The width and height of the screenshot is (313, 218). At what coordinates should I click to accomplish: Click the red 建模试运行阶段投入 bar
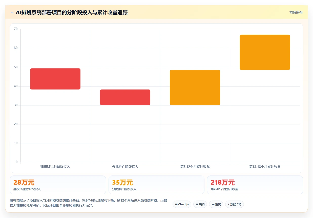(x=55, y=79)
